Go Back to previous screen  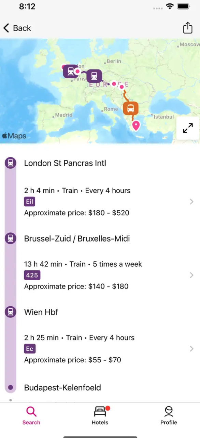pos(17,28)
